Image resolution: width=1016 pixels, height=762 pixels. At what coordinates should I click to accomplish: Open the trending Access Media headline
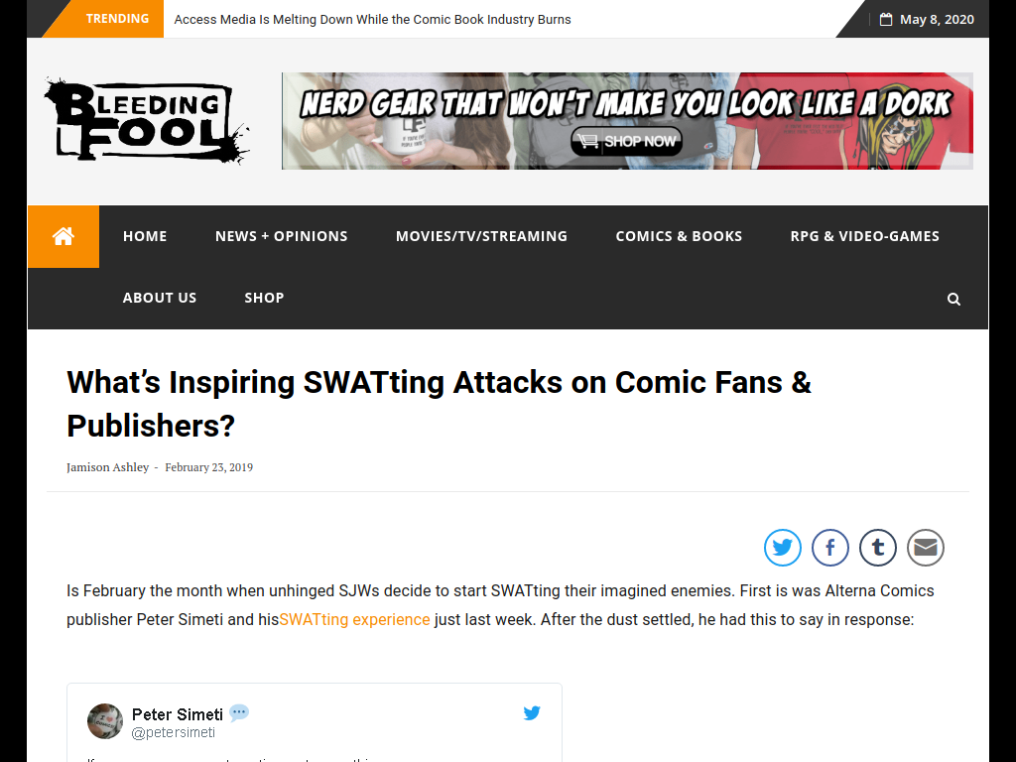pos(373,20)
